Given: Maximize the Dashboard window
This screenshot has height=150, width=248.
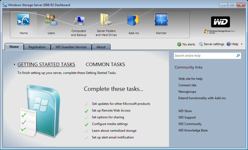Looking at the screenshot, I should [x=232, y=5].
